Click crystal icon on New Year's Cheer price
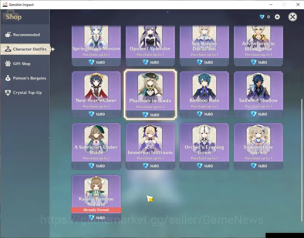The height and width of the screenshot is (238, 304). pyautogui.click(x=91, y=114)
